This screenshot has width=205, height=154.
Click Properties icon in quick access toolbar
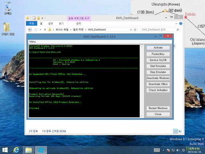34,18
